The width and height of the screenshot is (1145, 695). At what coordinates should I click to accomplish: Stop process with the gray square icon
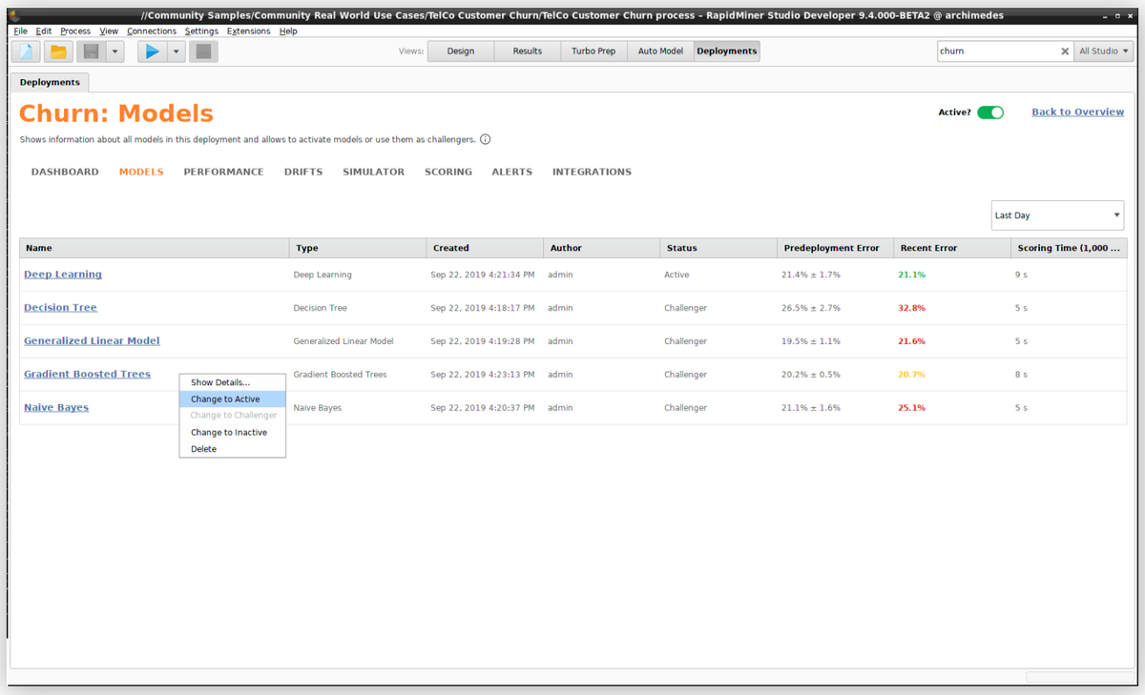[203, 51]
